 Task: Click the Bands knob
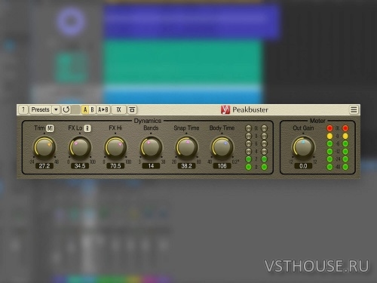(151, 147)
